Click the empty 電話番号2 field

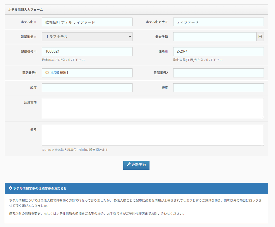tap(218, 73)
